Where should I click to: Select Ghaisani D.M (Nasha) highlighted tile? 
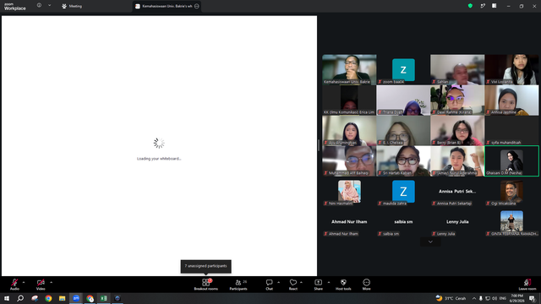(x=511, y=160)
